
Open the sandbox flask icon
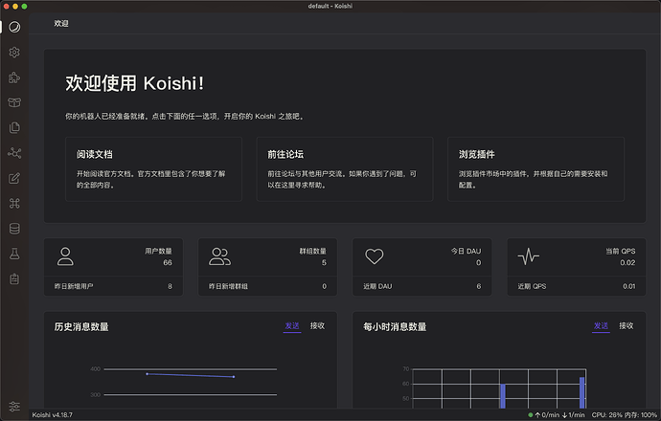pyautogui.click(x=14, y=254)
